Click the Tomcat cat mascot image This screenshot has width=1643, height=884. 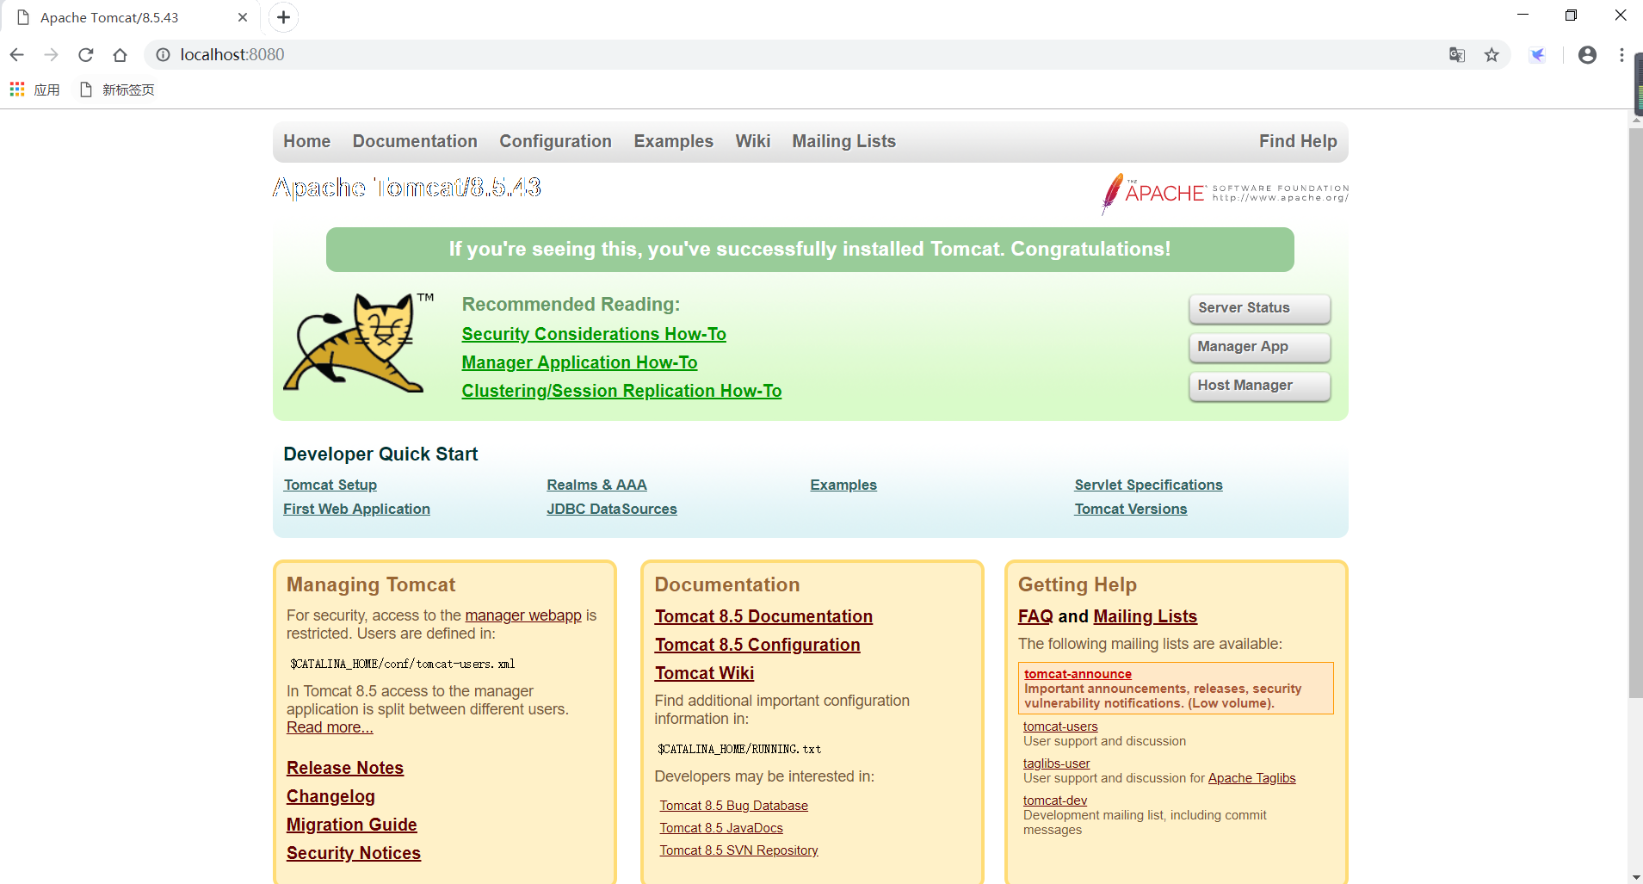[x=358, y=343]
